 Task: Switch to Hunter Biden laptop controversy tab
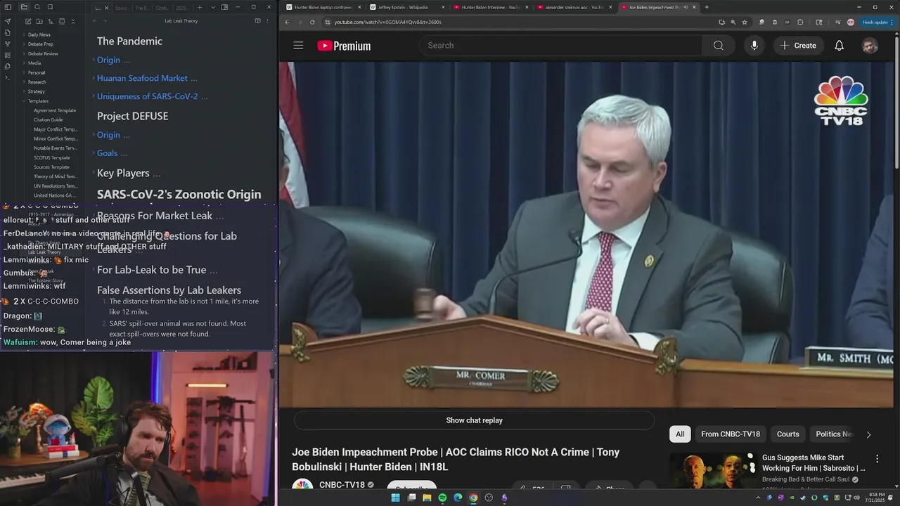click(322, 7)
